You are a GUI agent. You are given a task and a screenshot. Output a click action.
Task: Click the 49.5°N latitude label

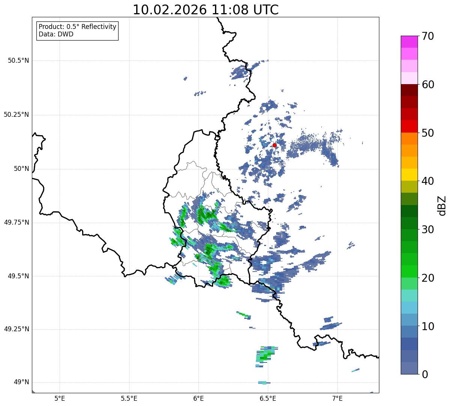pyautogui.click(x=18, y=276)
